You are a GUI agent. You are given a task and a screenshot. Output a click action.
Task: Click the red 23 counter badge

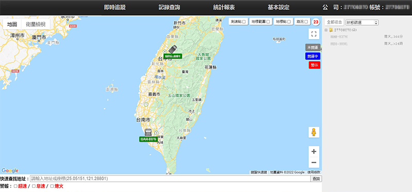tap(316, 22)
